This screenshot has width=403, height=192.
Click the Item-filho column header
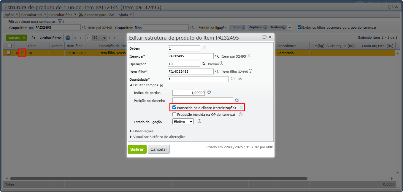(x=81, y=46)
